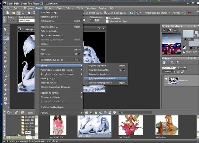Click the layer lock transparency icon
The height and width of the screenshot is (143, 199).
(182, 72)
